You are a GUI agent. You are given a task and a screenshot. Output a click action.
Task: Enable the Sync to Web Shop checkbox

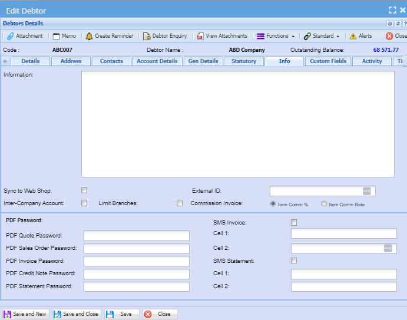point(84,190)
